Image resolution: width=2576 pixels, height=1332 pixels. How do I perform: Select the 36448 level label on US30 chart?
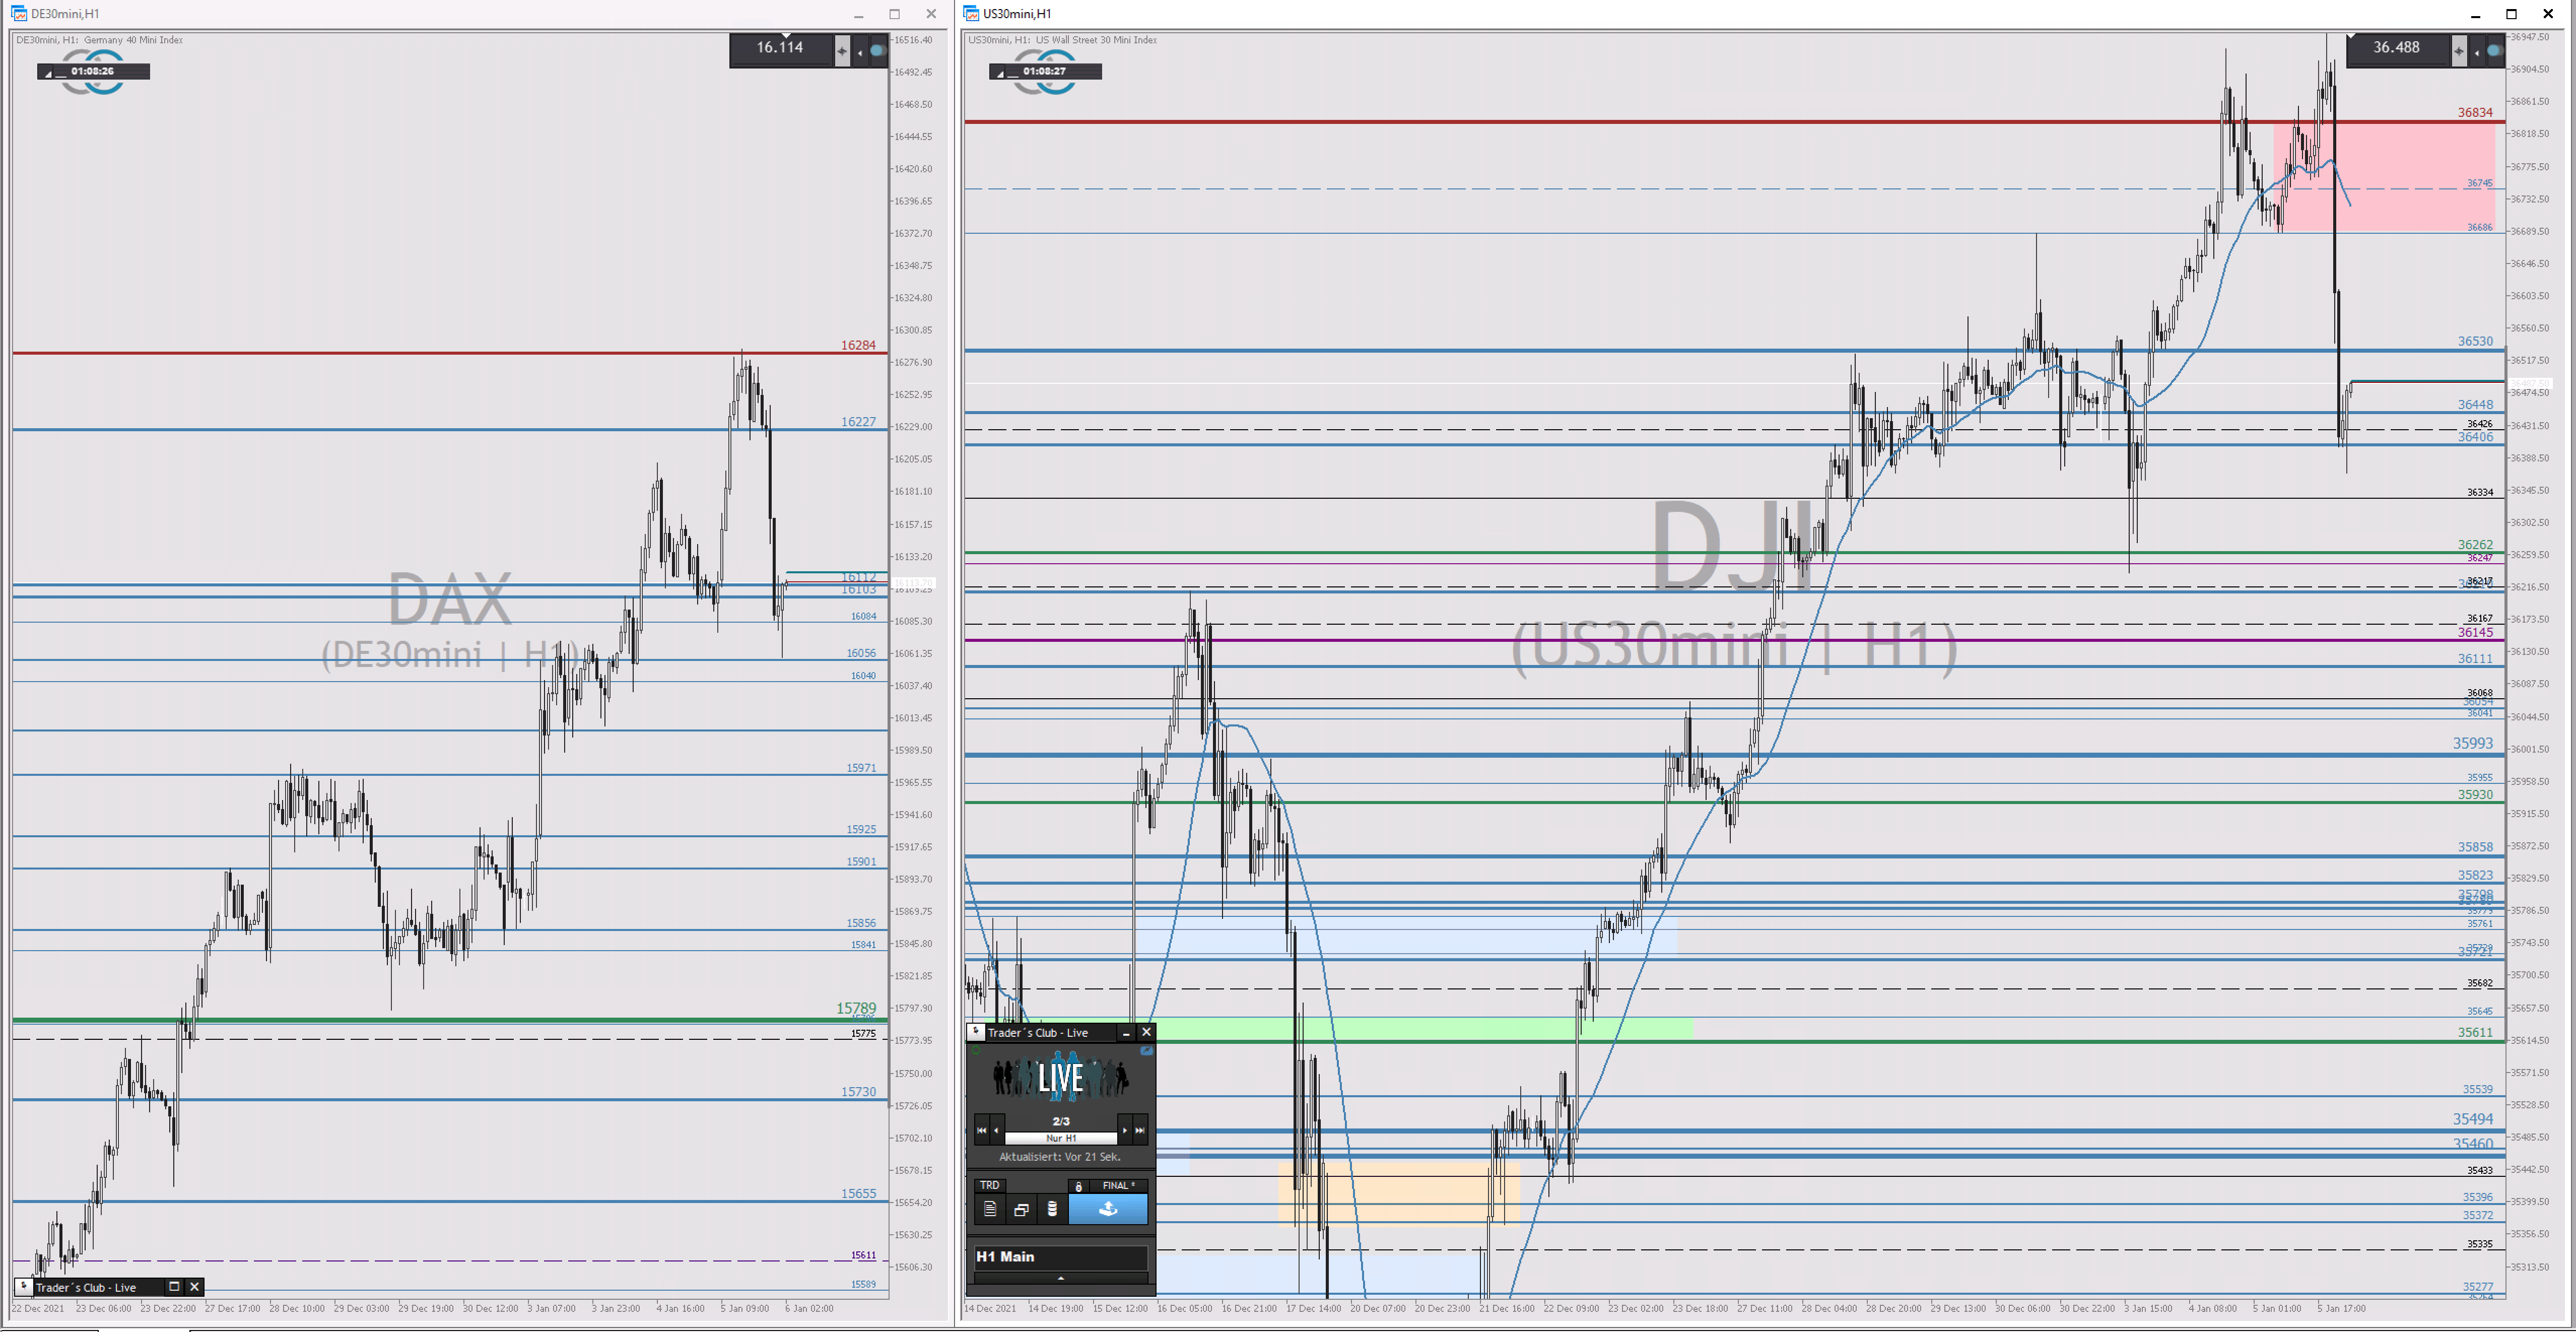coord(2475,405)
